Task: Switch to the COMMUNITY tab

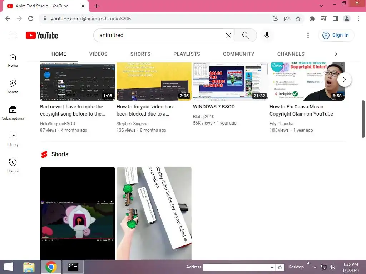Action: pyautogui.click(x=238, y=54)
